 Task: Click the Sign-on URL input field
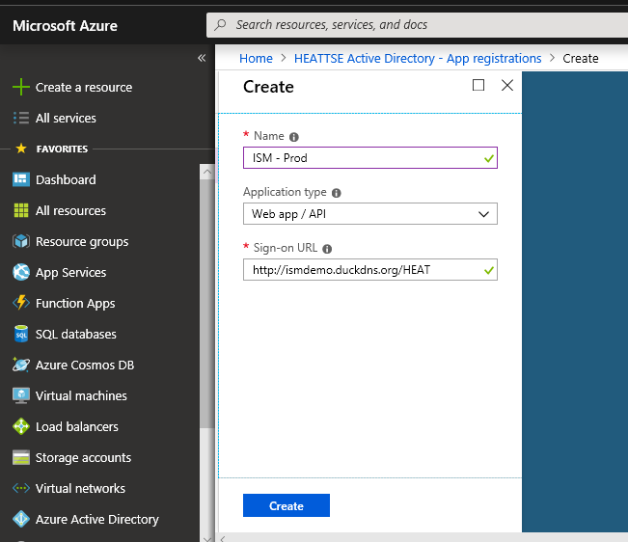[x=362, y=270]
